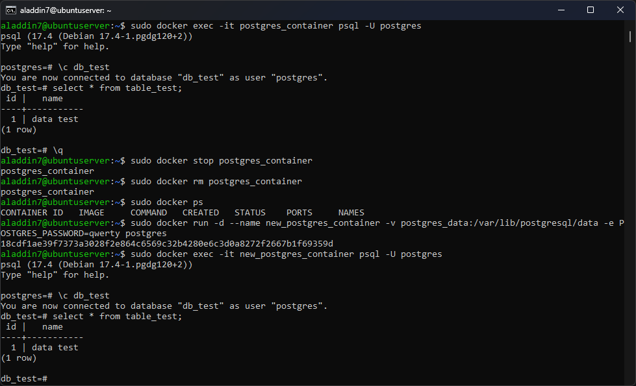The width and height of the screenshot is (636, 386).
Task: Click the 'data test' row in the bottom result
Action: [55, 348]
